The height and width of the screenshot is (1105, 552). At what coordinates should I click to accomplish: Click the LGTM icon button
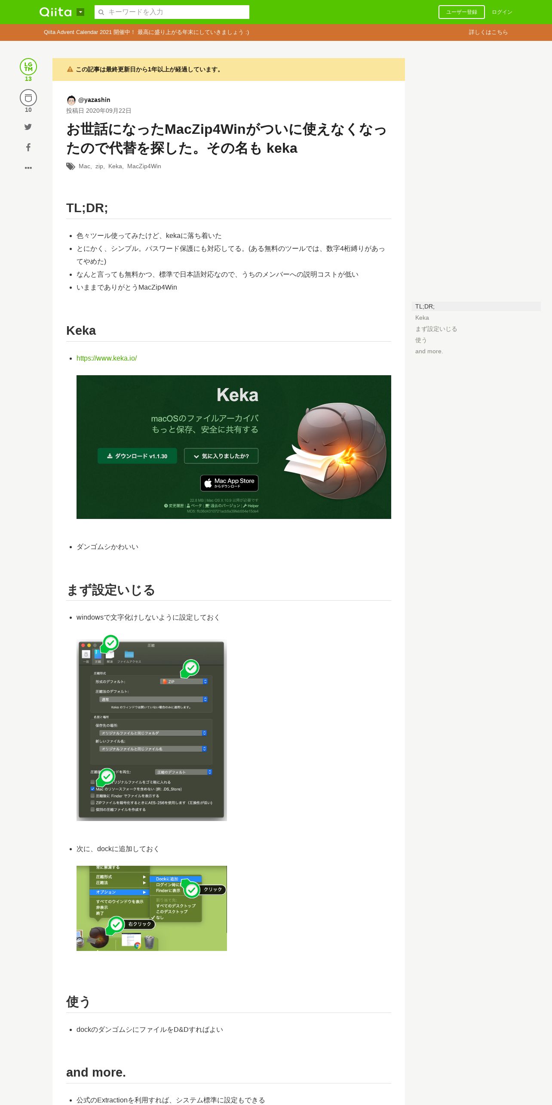pos(28,67)
